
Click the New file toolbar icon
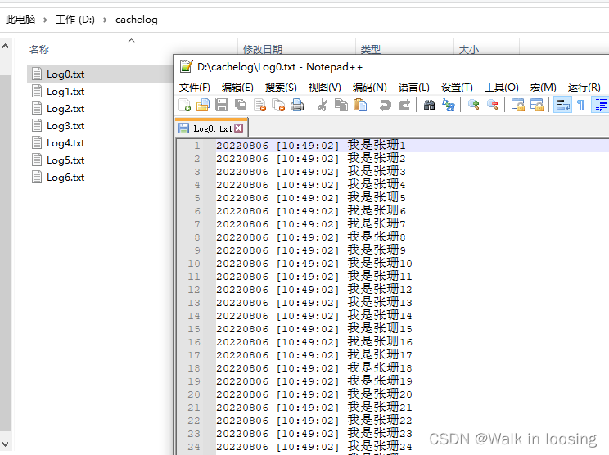(x=185, y=105)
